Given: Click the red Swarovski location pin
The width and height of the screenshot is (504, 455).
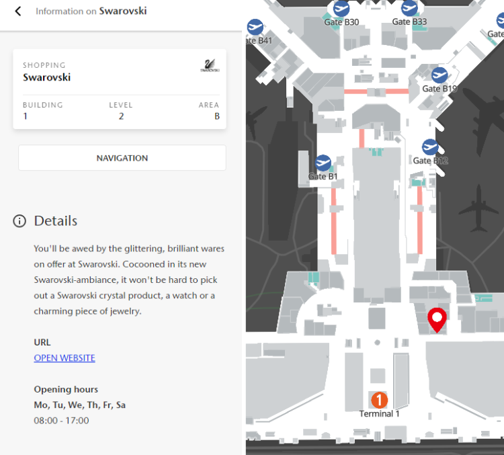Looking at the screenshot, I should (437, 320).
